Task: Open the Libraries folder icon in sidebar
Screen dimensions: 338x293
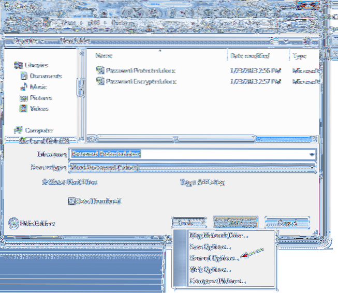Action: pyautogui.click(x=18, y=65)
